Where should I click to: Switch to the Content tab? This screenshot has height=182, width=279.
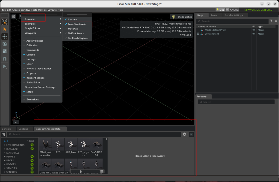pyautogui.click(x=23, y=129)
